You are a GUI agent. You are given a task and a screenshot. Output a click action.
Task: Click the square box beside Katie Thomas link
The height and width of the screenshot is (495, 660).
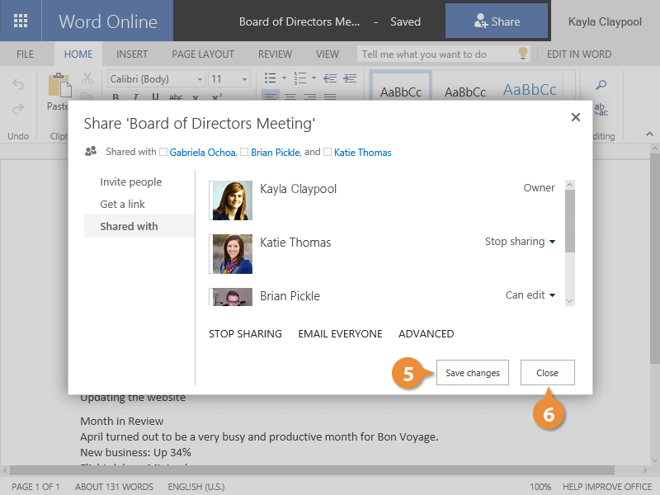click(x=328, y=153)
